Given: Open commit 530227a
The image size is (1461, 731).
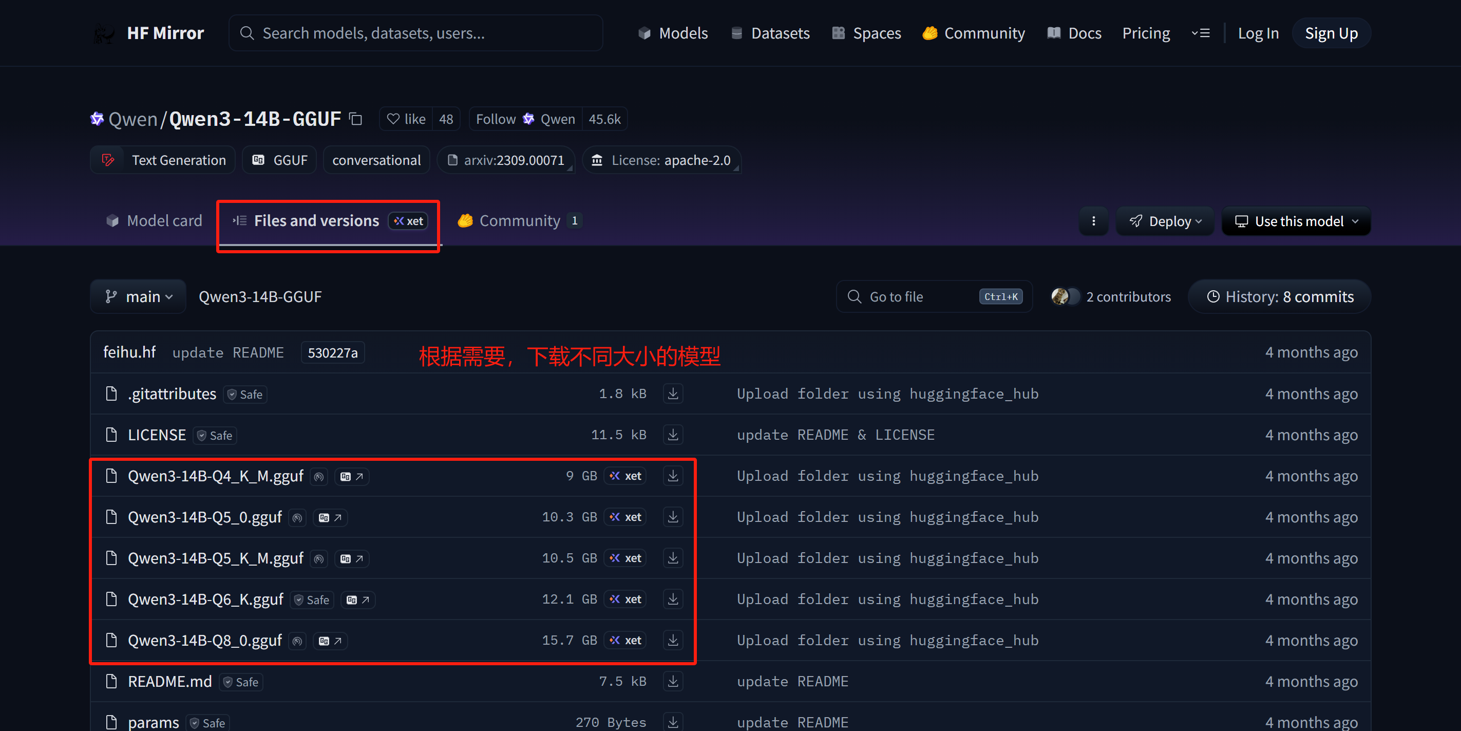Looking at the screenshot, I should coord(332,353).
